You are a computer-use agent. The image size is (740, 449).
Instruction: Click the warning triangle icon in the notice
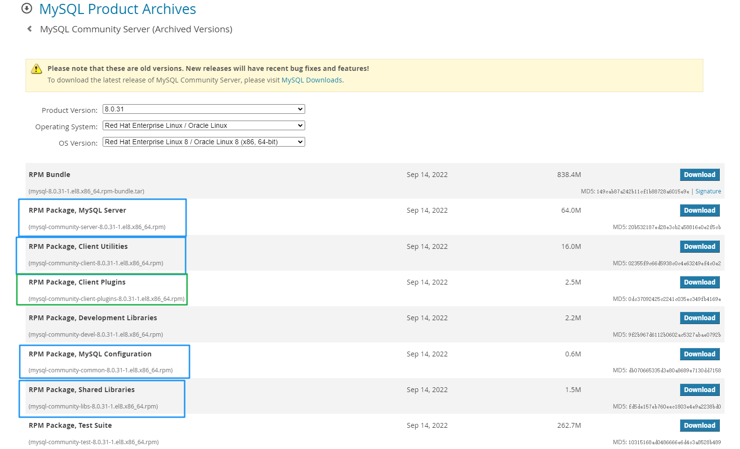point(37,69)
